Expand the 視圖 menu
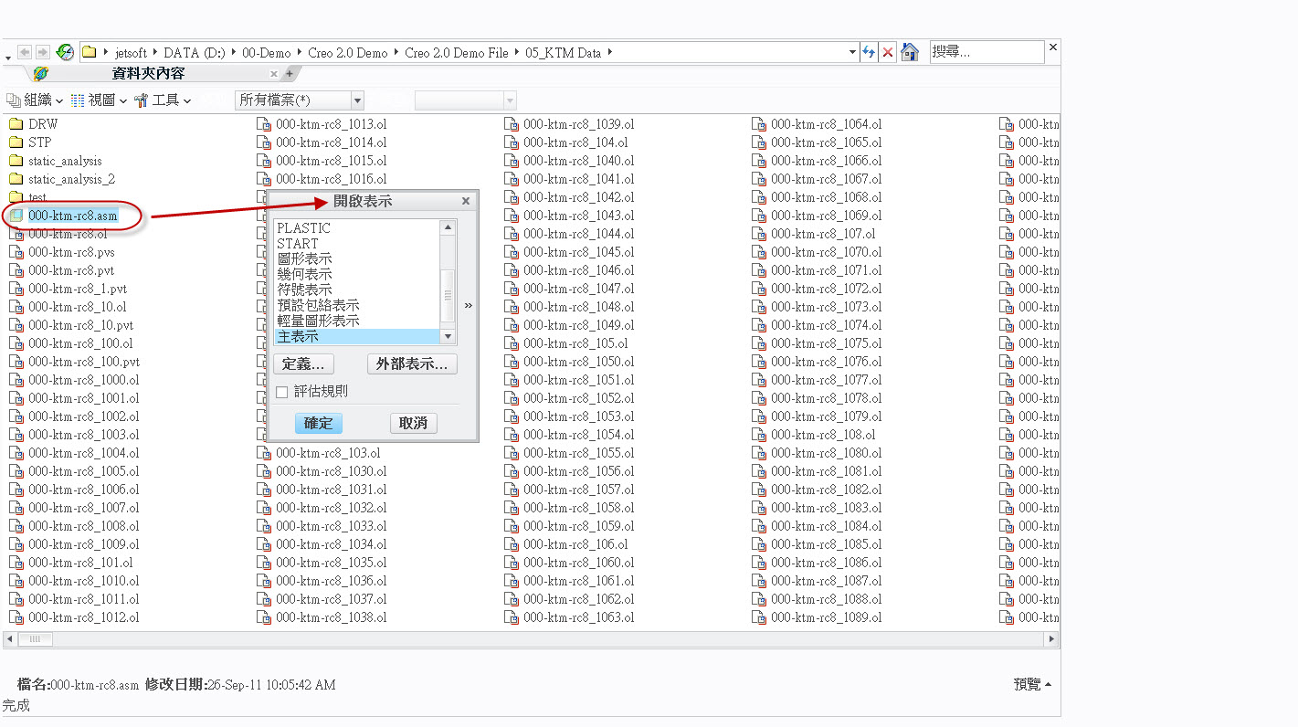Screen dimensions: 1298x727 [x=100, y=100]
